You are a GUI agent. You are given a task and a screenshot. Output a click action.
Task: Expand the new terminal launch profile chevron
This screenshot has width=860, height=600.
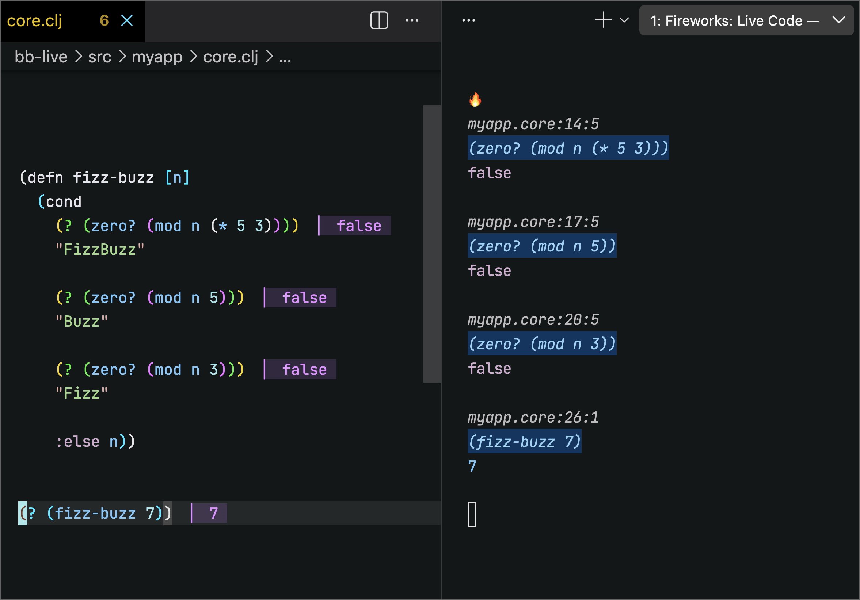click(624, 20)
